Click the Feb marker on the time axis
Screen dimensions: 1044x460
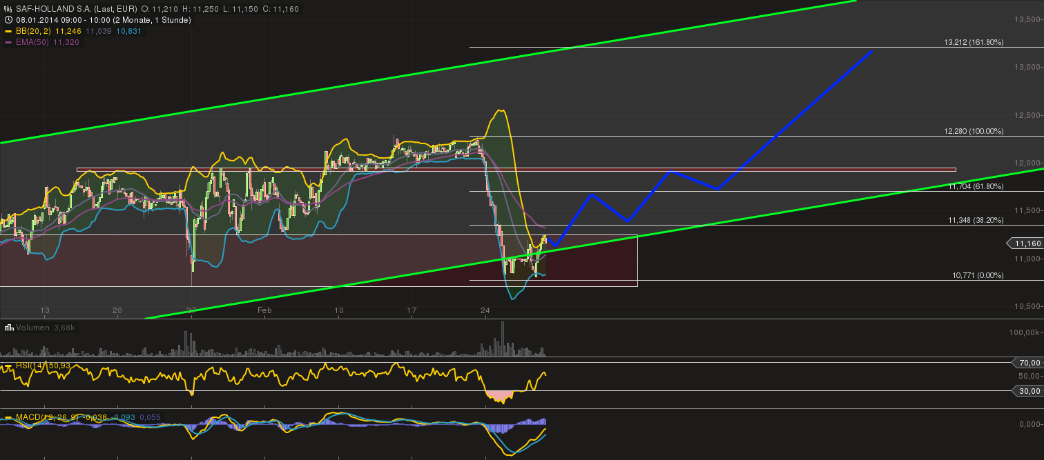pyautogui.click(x=264, y=311)
